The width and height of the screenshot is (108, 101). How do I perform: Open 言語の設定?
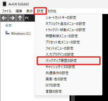coord(69,91)
